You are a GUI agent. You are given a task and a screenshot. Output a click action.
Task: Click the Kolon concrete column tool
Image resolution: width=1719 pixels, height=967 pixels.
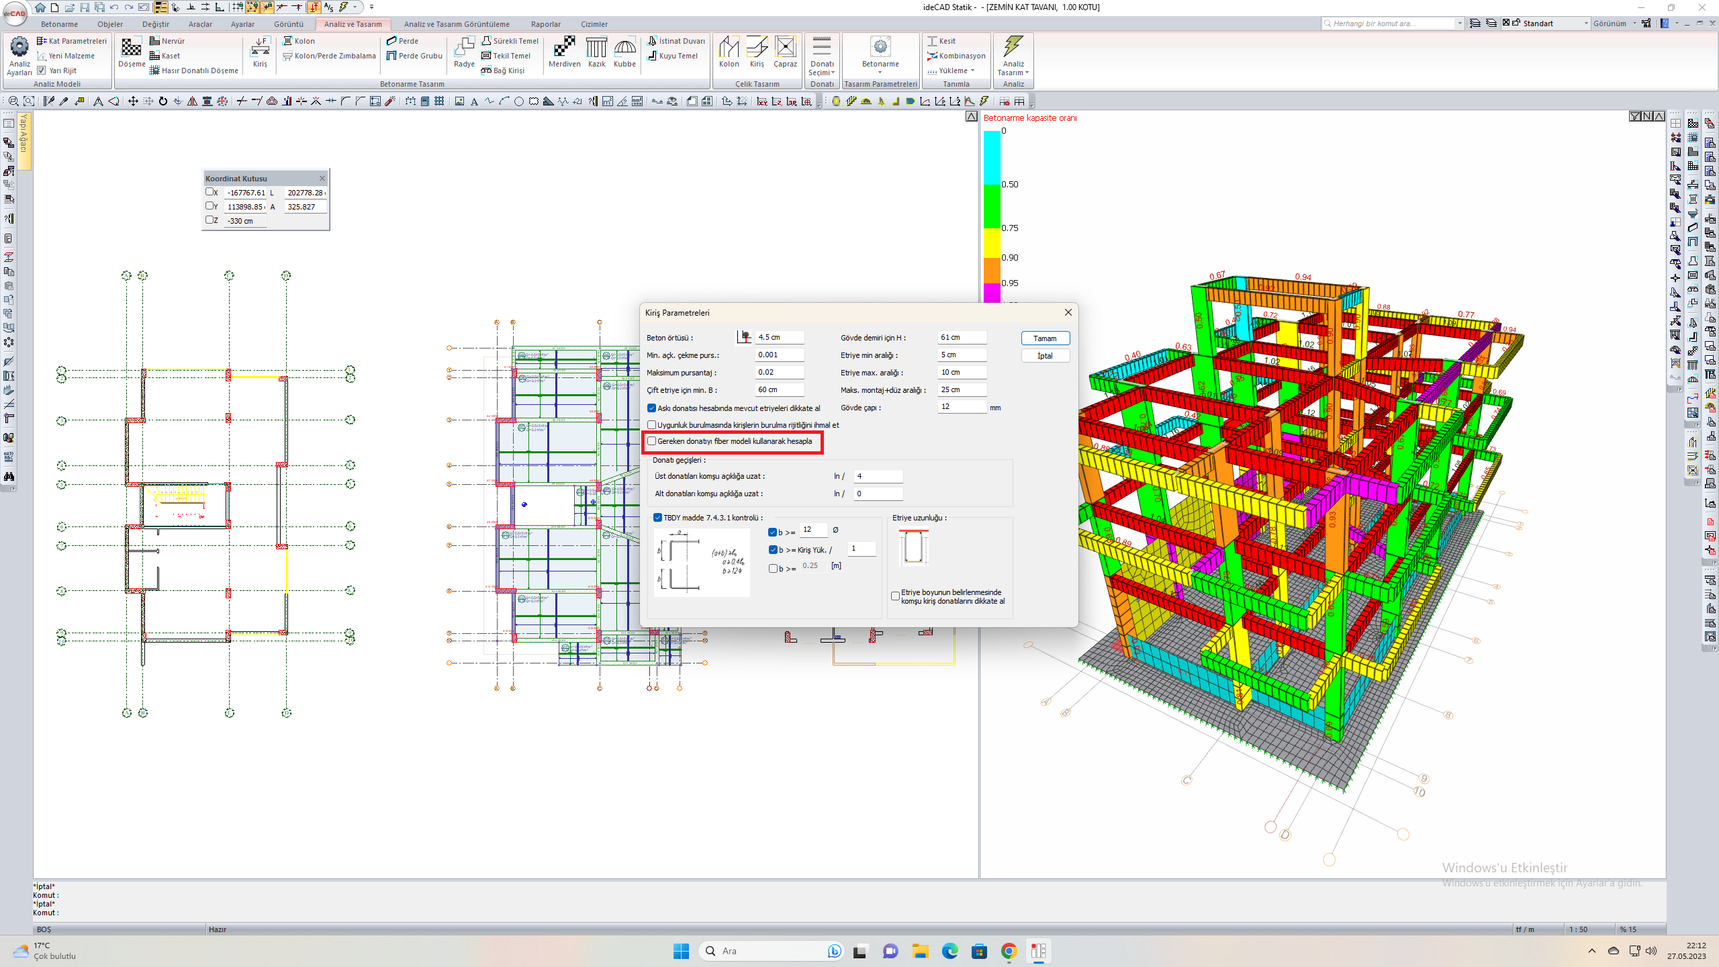point(299,41)
